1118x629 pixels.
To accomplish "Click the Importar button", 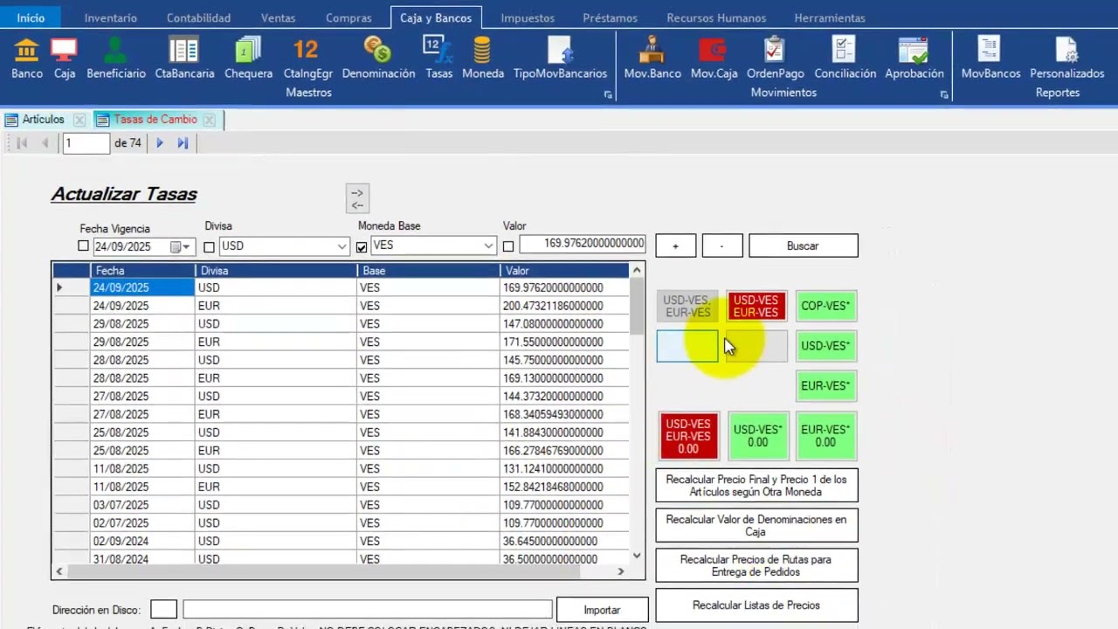I will tap(603, 610).
